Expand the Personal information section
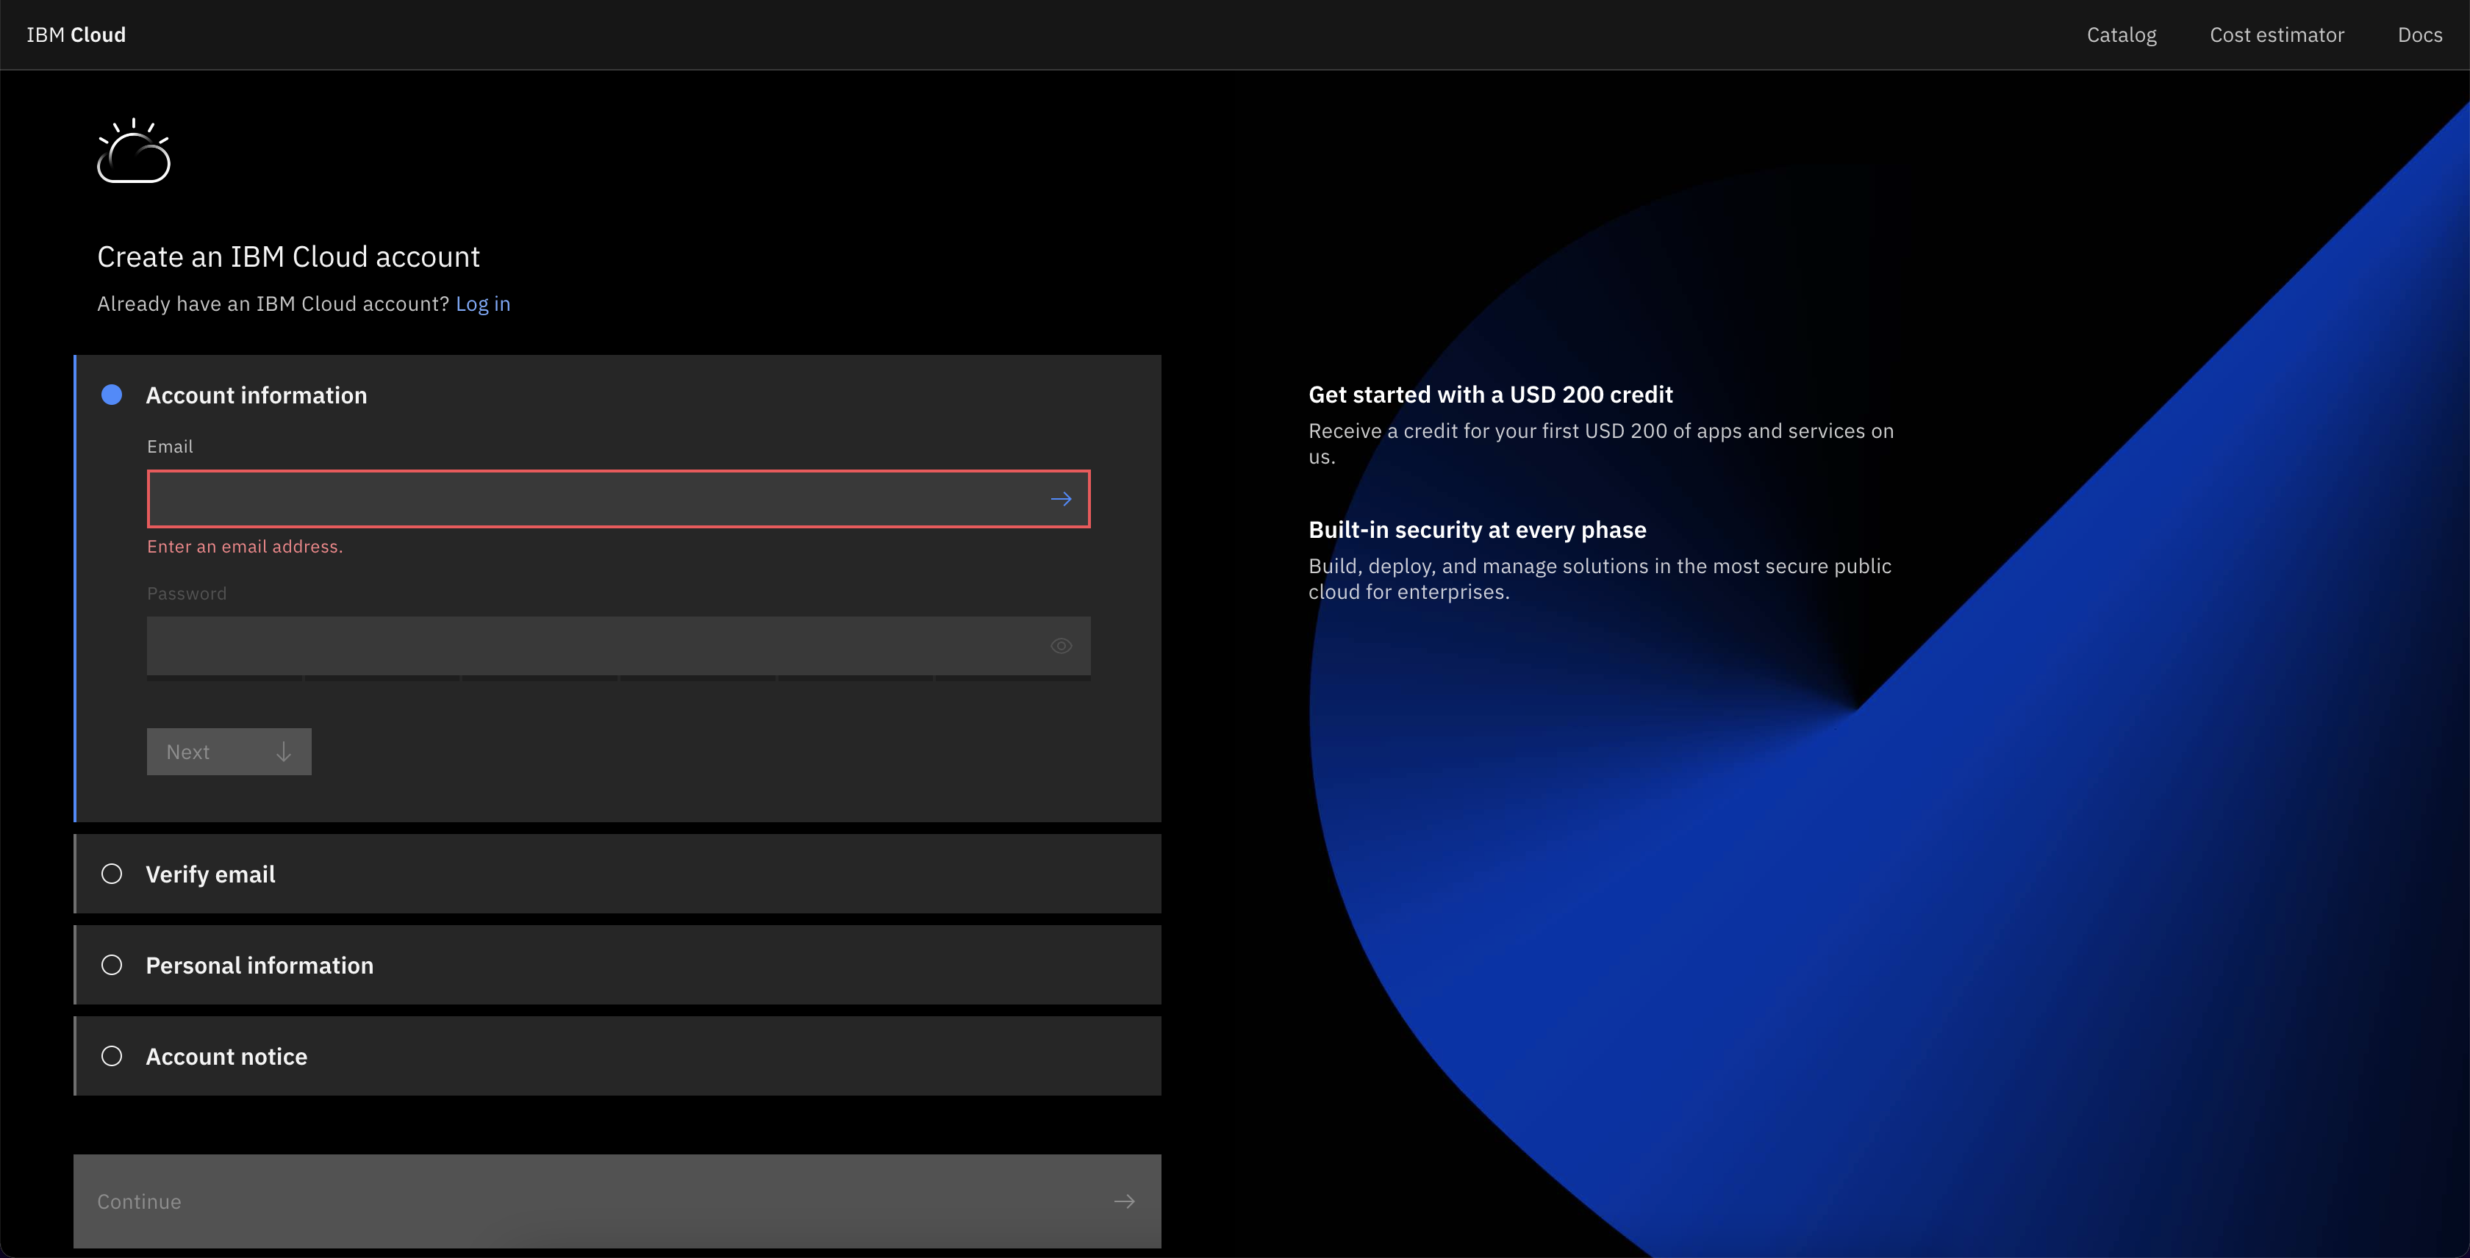 [x=259, y=965]
